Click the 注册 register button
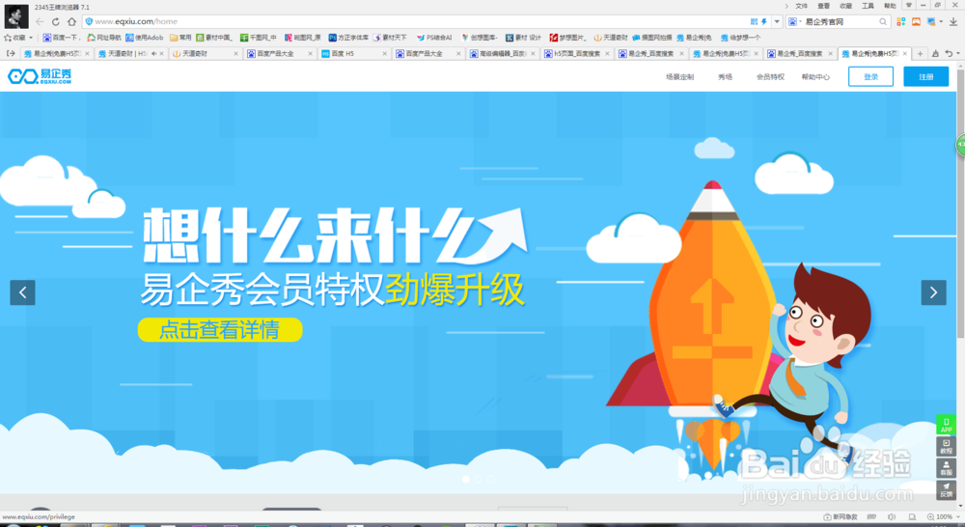This screenshot has width=965, height=527. [x=926, y=77]
